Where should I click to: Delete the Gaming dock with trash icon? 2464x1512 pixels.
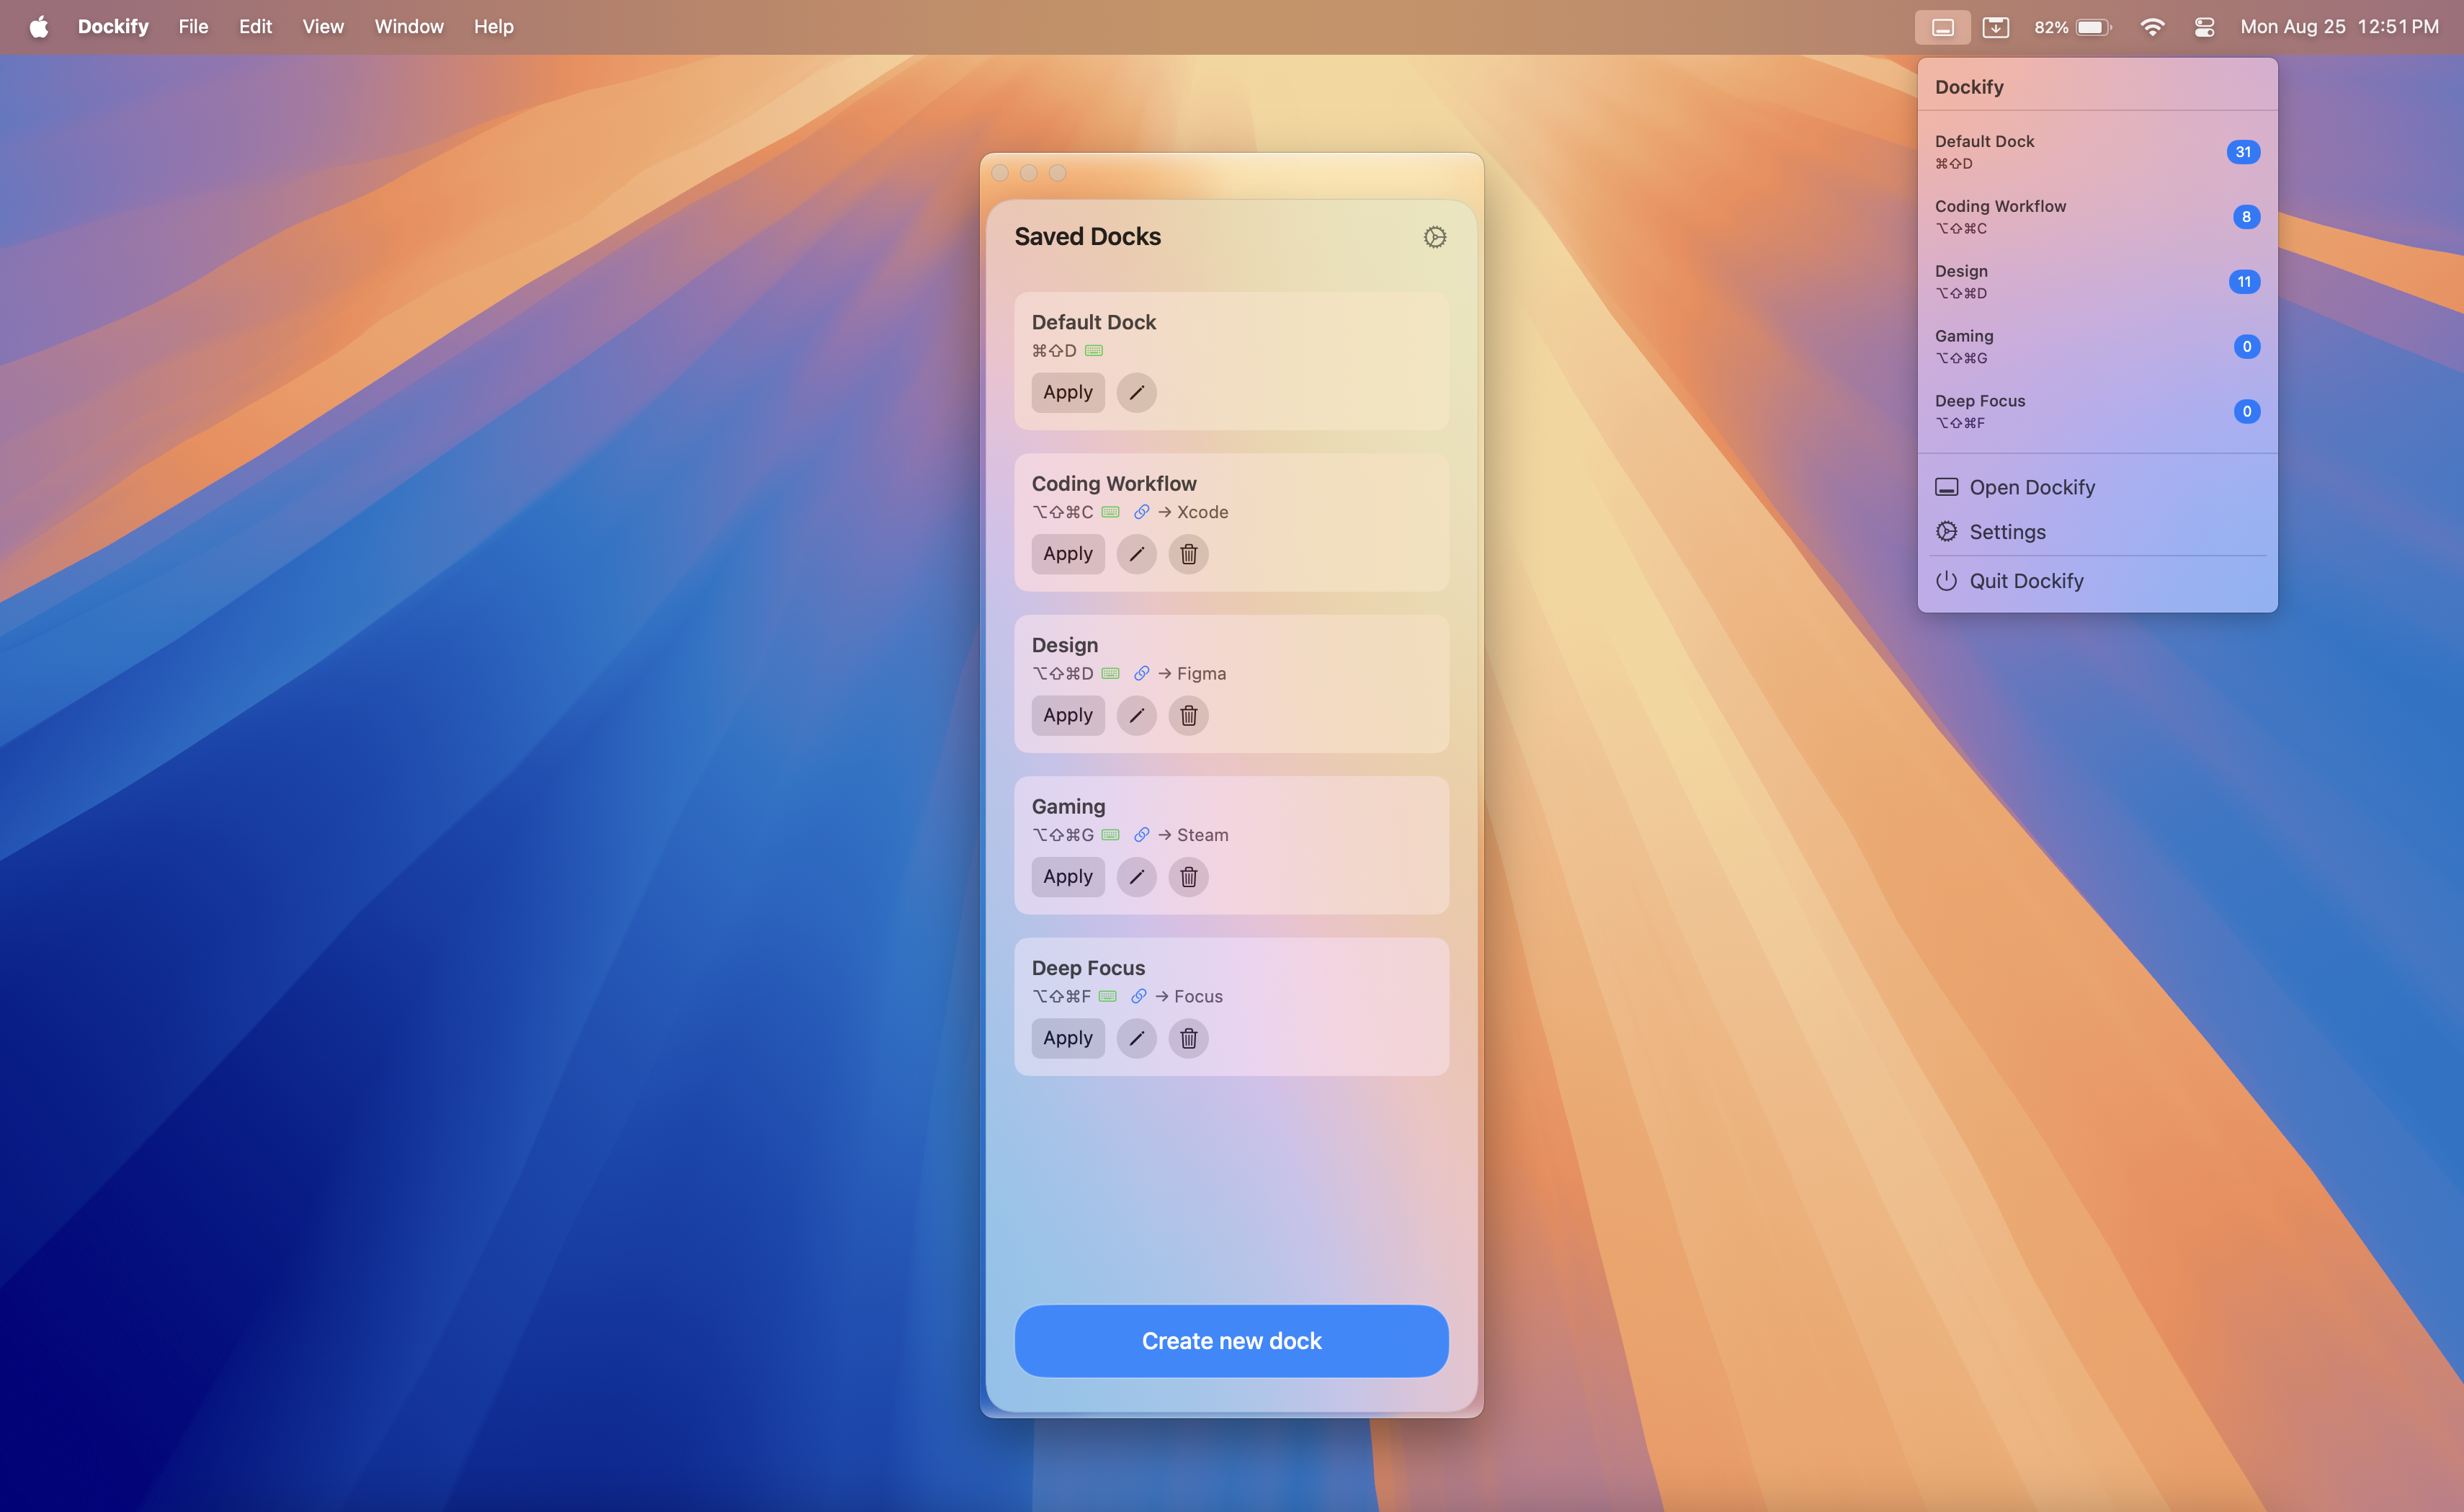[x=1188, y=877]
